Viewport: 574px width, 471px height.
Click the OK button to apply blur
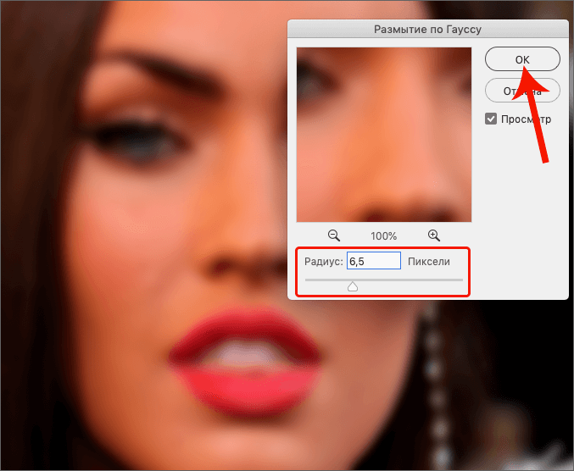[x=522, y=58]
